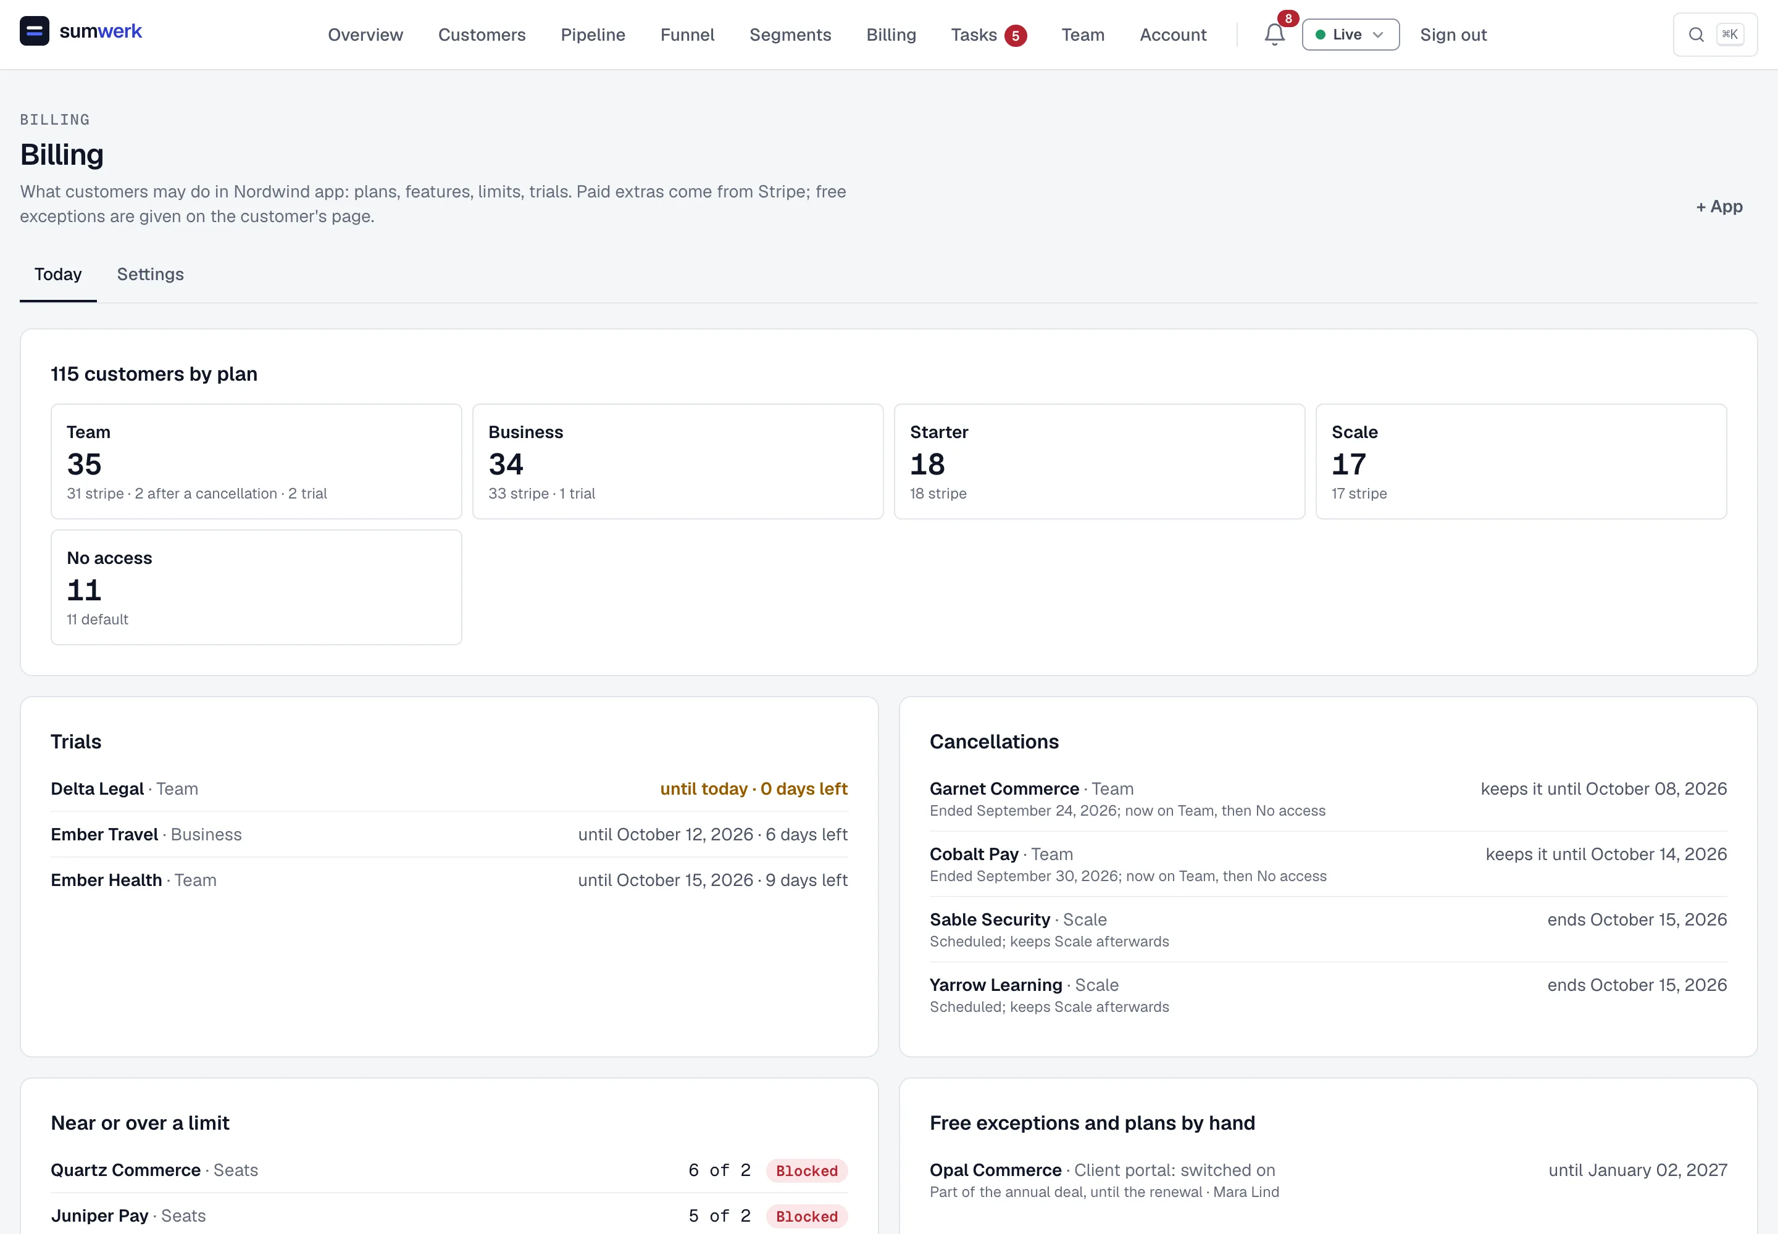This screenshot has height=1234, width=1778.
Task: Click the '115 customers by plan' heading
Action: pyautogui.click(x=154, y=375)
